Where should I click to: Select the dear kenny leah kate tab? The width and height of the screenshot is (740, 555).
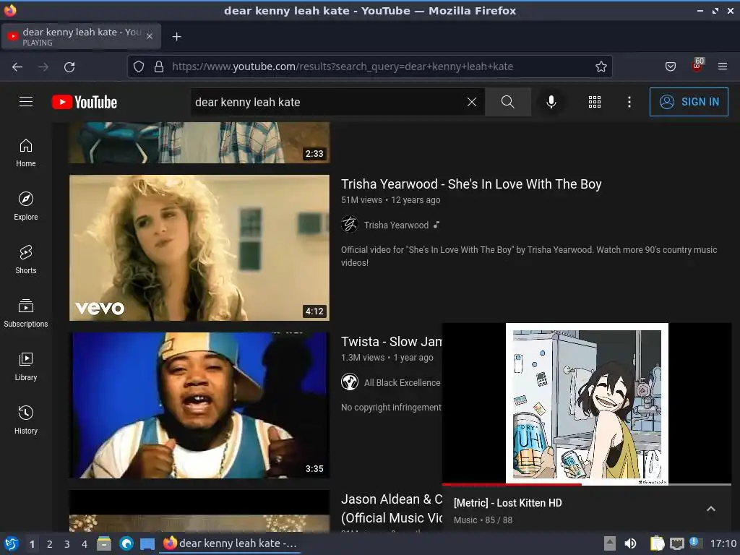[81, 36]
